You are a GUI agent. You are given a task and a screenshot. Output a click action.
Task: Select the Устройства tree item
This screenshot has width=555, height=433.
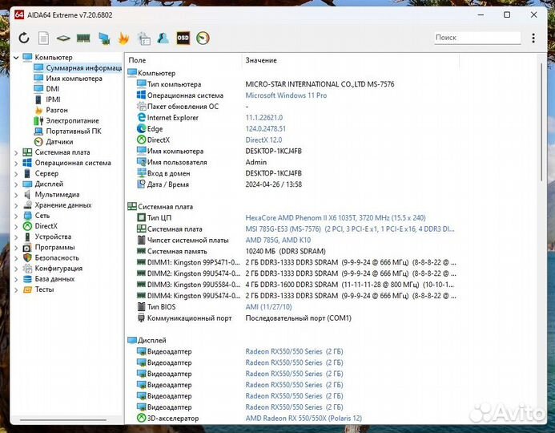(47, 237)
